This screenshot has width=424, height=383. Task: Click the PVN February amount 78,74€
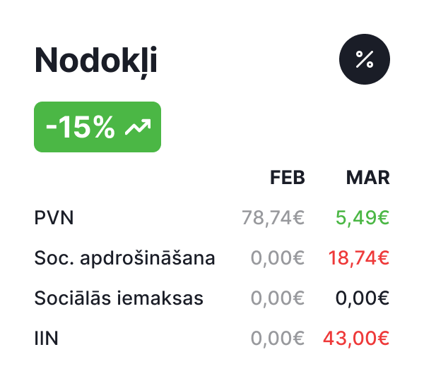point(273,217)
